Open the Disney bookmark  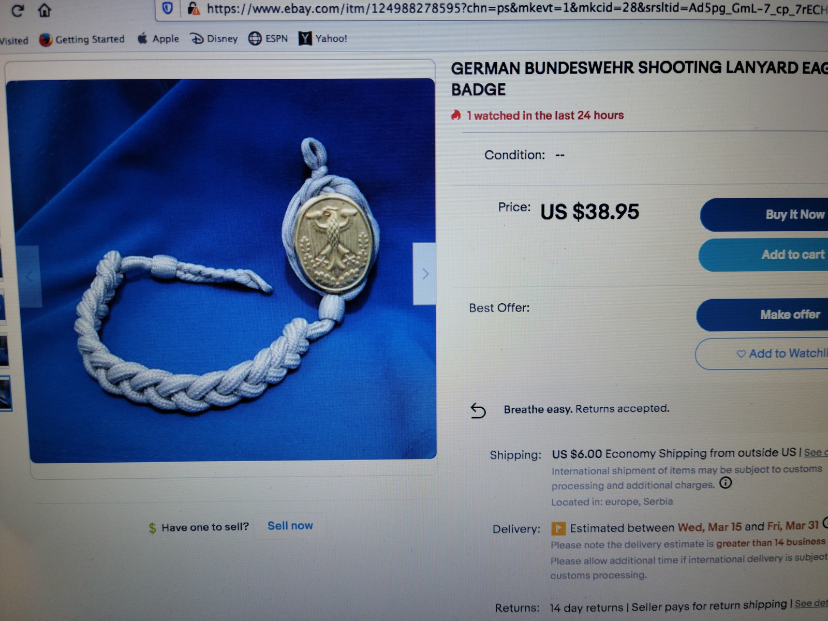click(x=214, y=39)
